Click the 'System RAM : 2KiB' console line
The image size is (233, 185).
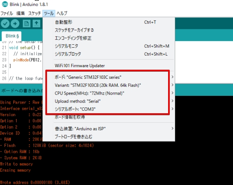tap(21, 158)
